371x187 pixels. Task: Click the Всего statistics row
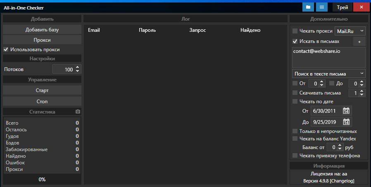coord(42,123)
